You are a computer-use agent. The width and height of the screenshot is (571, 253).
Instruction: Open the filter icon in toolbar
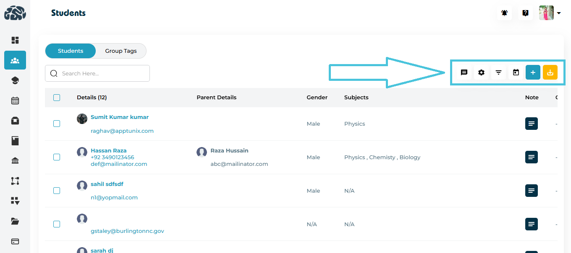[x=498, y=72]
